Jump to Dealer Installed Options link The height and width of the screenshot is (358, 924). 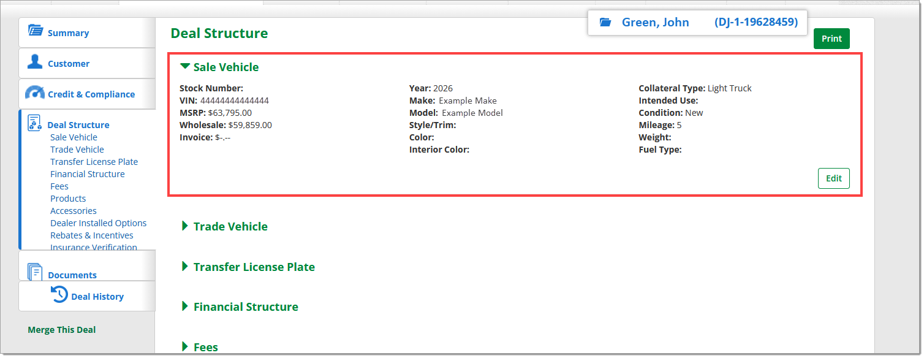tap(99, 223)
